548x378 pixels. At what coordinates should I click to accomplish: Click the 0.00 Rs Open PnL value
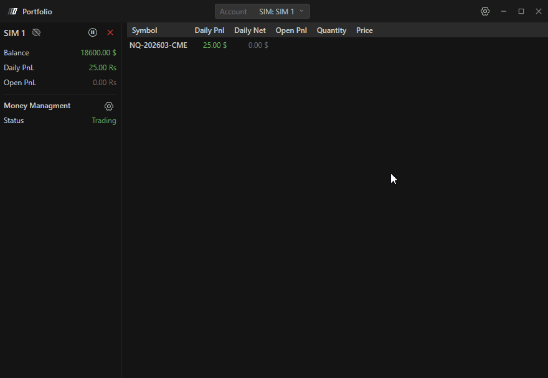pos(105,83)
